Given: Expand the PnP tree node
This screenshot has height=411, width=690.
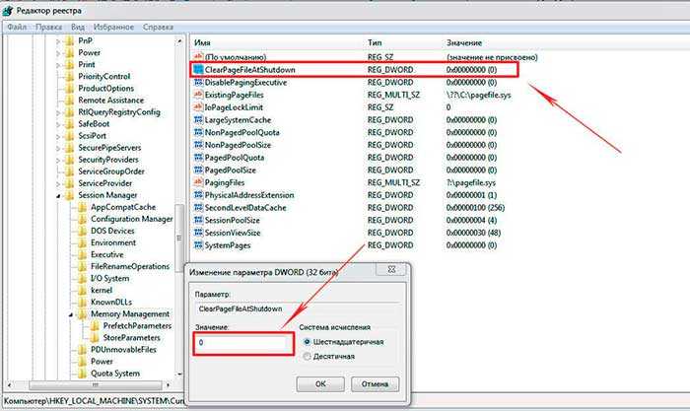Looking at the screenshot, I should tap(58, 41).
